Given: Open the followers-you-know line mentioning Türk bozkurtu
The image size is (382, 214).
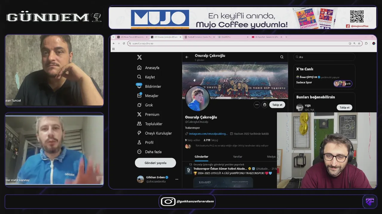Looking at the screenshot, I should [x=232, y=146].
